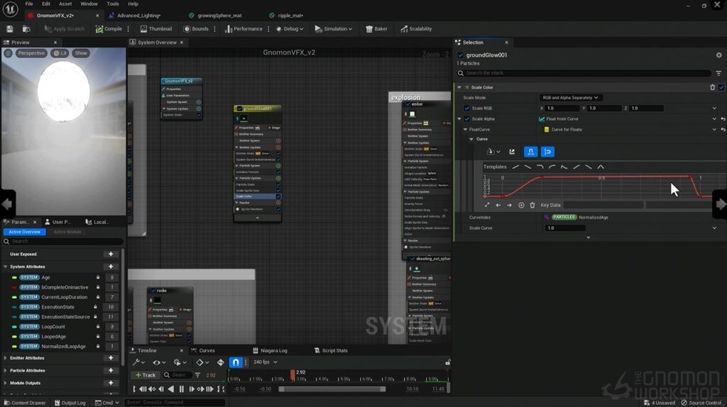Change the Lit view mode
This screenshot has width=727, height=407.
pos(60,53)
